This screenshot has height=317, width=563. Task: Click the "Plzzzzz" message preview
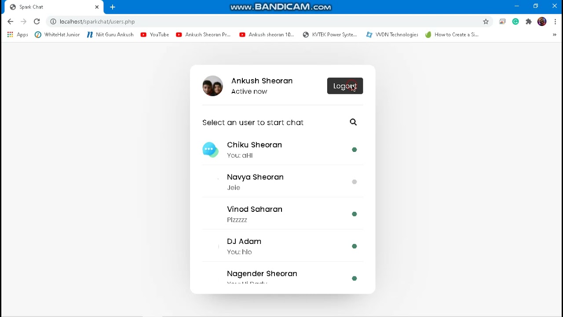[x=237, y=220]
